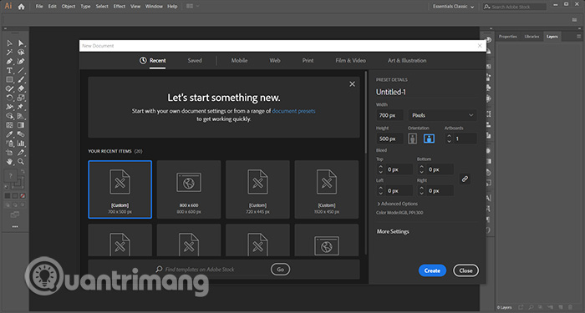Open the Print presets tab
This screenshot has height=313, width=585.
pos(308,60)
